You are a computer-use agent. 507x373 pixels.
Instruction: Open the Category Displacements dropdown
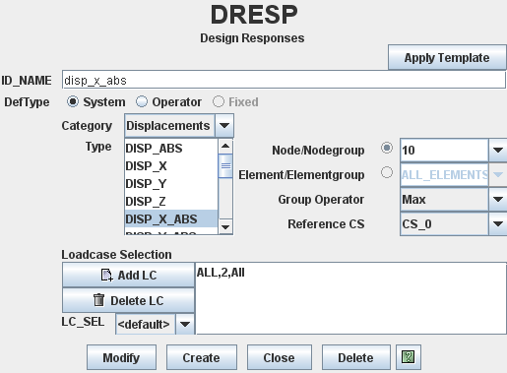coord(179,126)
